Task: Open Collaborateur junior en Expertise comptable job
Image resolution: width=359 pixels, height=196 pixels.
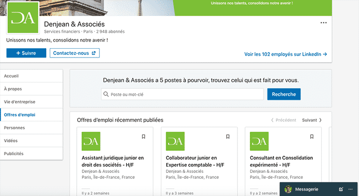Action: click(195, 161)
